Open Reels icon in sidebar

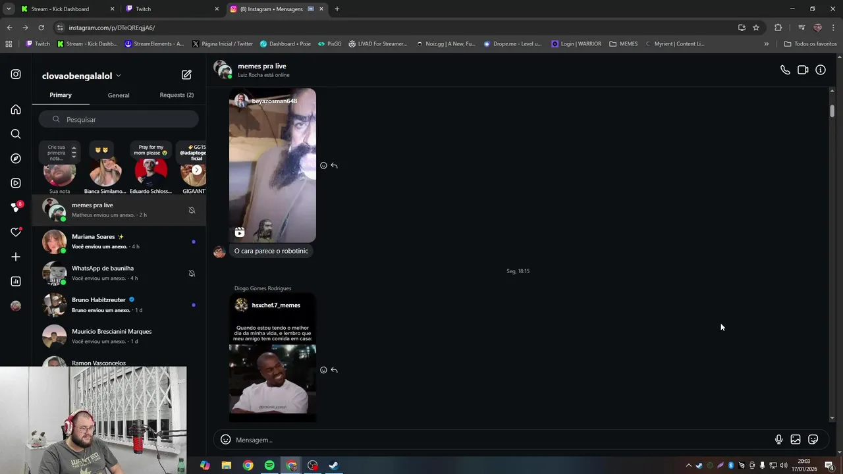coord(16,183)
